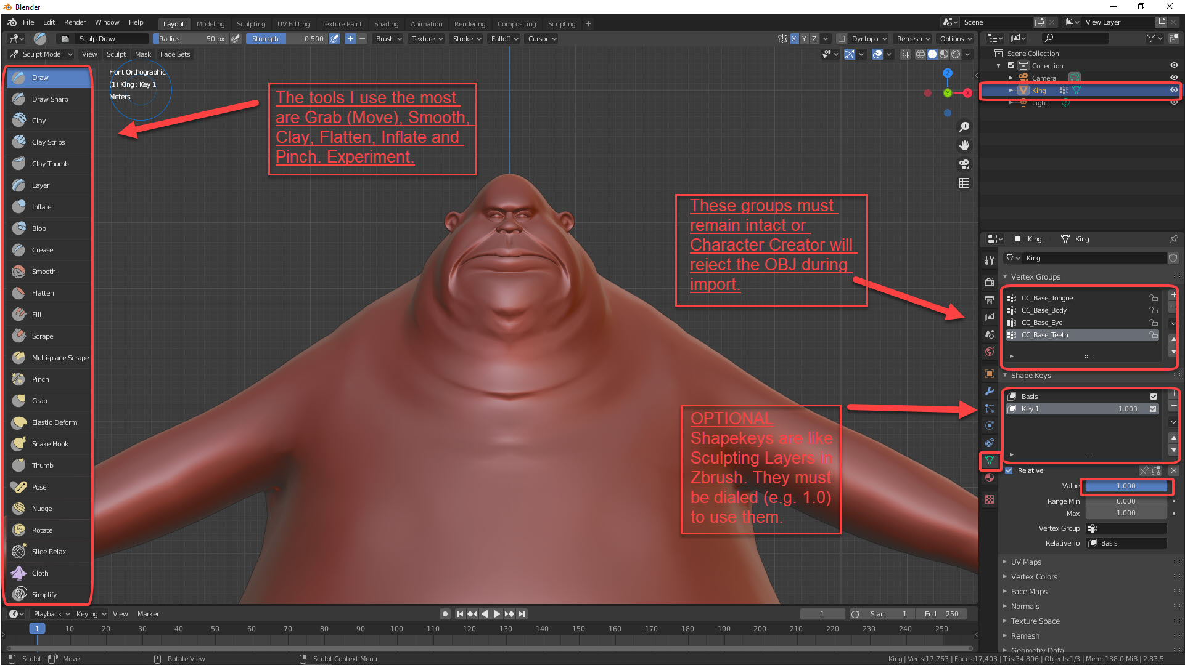Click the viewport zoom magnifier icon
1185x665 pixels.
[x=964, y=127]
